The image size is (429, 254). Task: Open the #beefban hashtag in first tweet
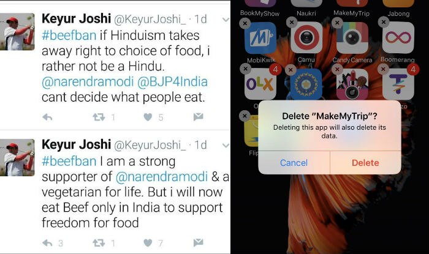click(x=69, y=35)
